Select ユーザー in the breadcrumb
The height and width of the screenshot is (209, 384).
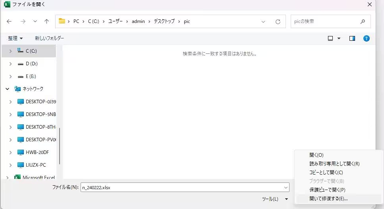[115, 21]
